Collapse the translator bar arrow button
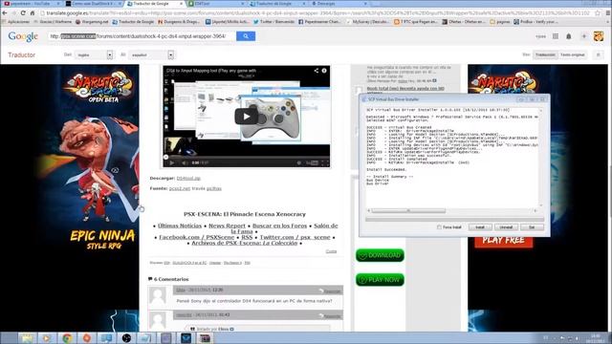 click(x=598, y=55)
